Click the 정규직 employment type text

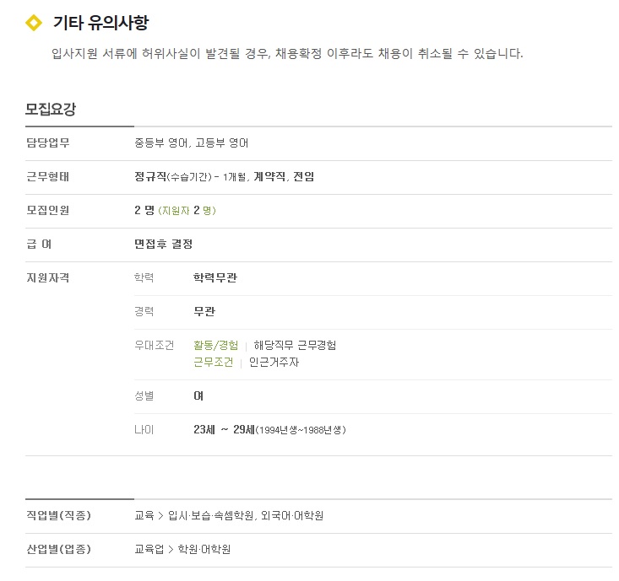click(150, 176)
